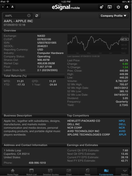Image resolution: width=132 pixels, height=176 pixels.
Task: Select the Volume value 8,782,937
Action: point(122,81)
